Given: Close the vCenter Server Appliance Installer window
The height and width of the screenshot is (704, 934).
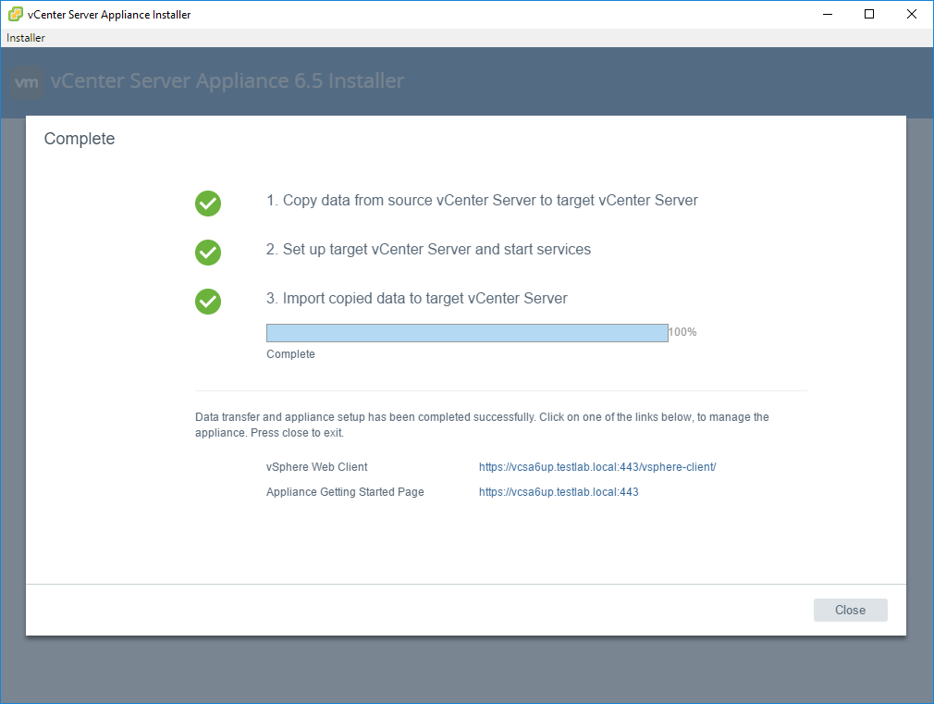Looking at the screenshot, I should coord(912,14).
